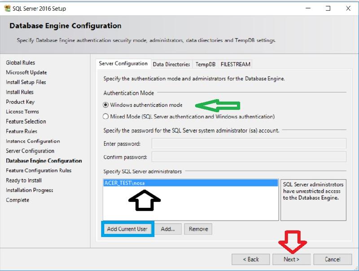Open the Data Directories tab
The image size is (359, 271).
(171, 64)
